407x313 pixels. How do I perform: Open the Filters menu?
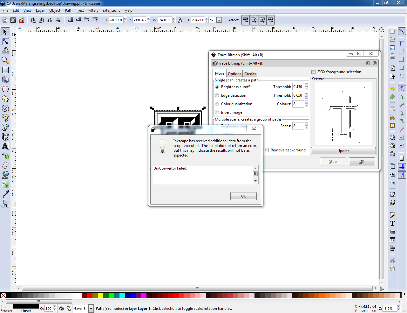[x=93, y=10]
